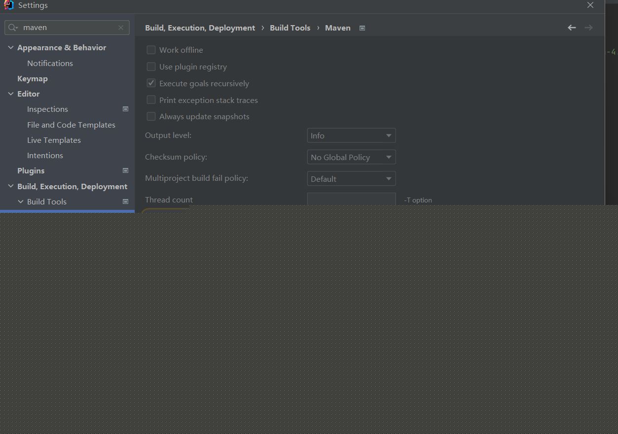Close the Settings dialog

pos(590,5)
